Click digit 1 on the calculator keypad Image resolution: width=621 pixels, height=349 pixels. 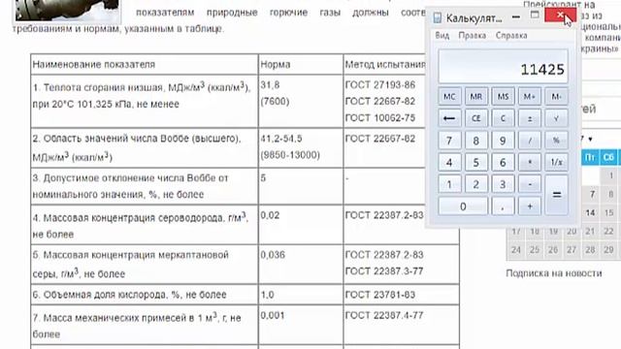pyautogui.click(x=449, y=184)
